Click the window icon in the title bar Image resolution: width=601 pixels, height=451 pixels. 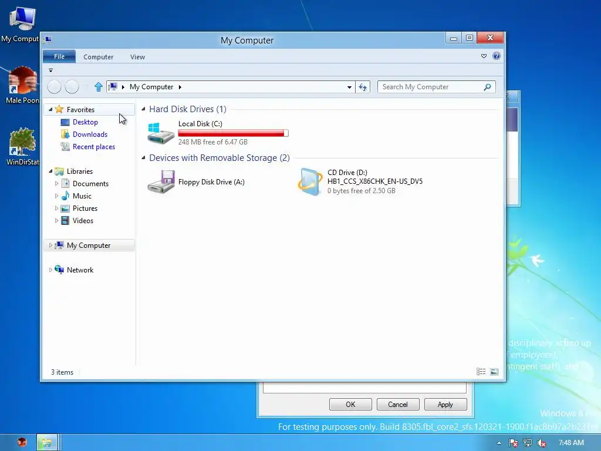pyautogui.click(x=48, y=39)
